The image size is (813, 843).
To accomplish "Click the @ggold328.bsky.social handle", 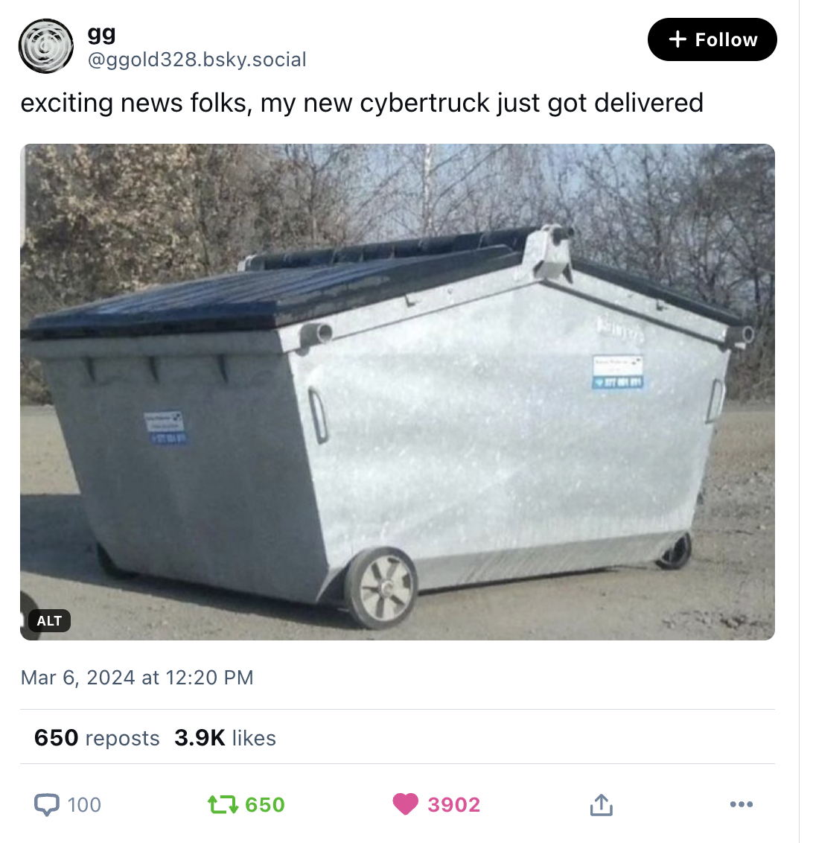I will point(197,59).
